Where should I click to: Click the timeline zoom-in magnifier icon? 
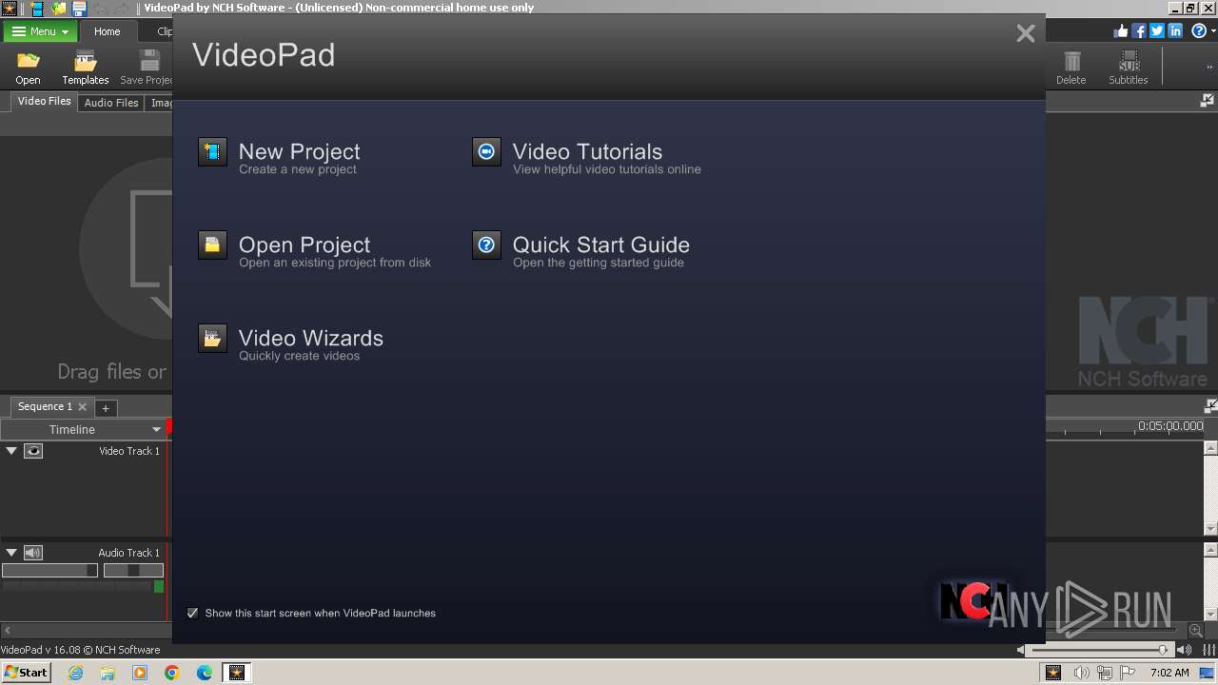pos(1195,631)
